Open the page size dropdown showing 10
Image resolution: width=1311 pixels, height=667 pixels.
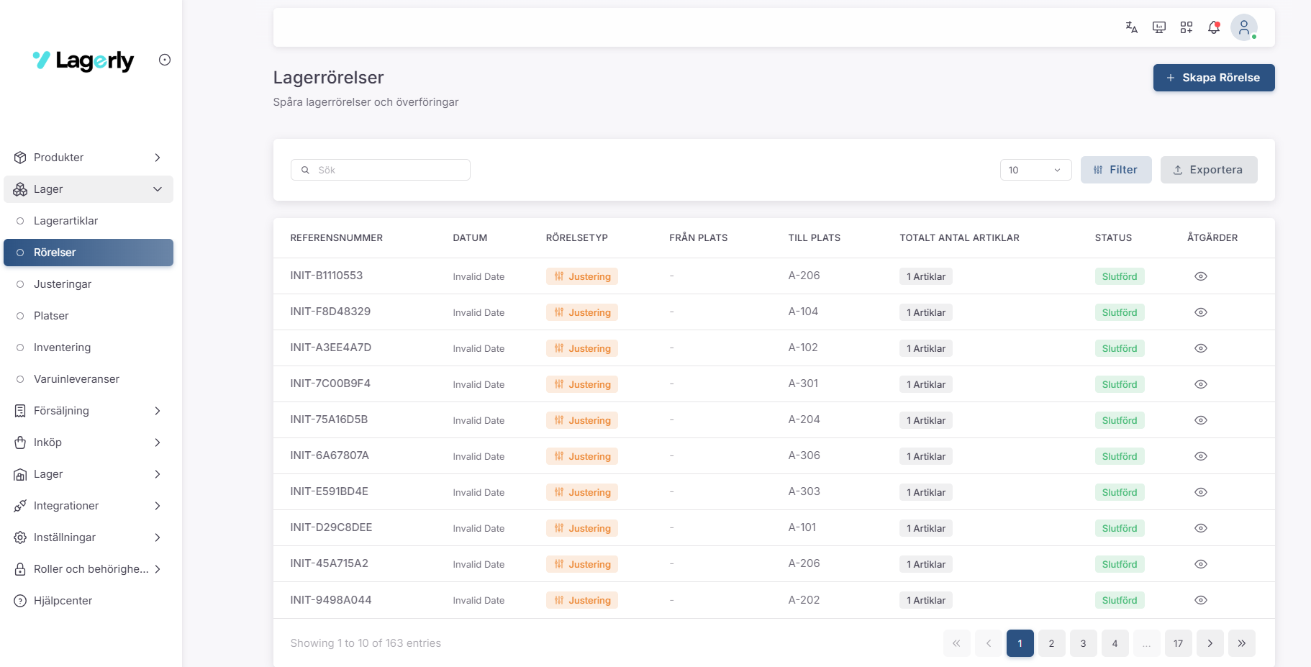pos(1035,170)
